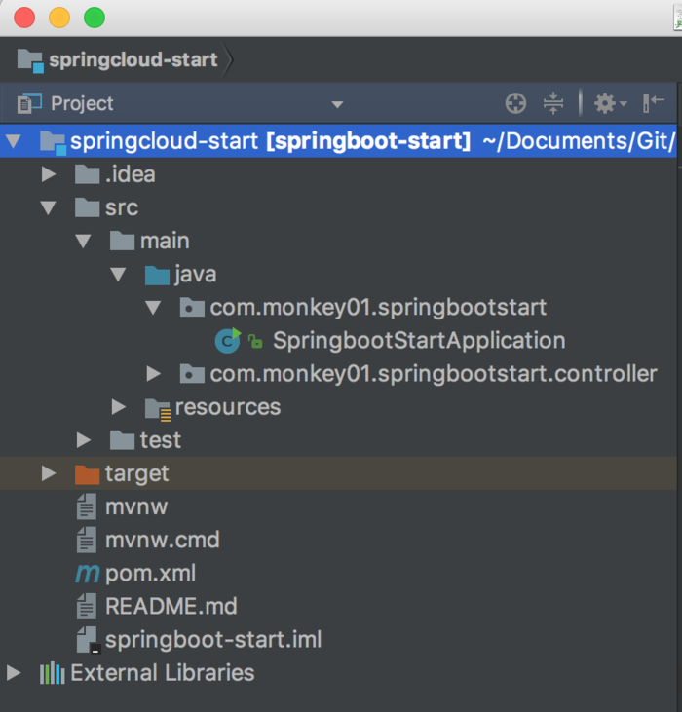Click the Maven pom.xml file icon
The image size is (682, 712).
click(87, 573)
